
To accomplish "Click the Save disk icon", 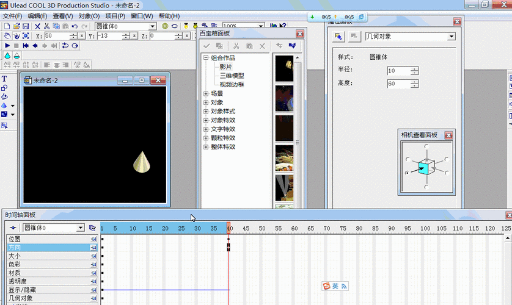I will (26, 26).
